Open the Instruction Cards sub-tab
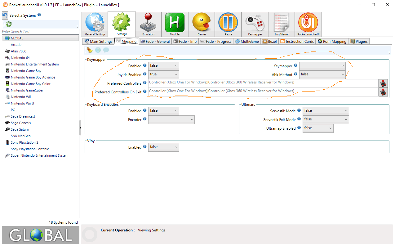Viewport: 395px width, 246px height. (297, 41)
